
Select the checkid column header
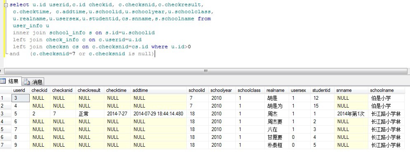coord(40,90)
